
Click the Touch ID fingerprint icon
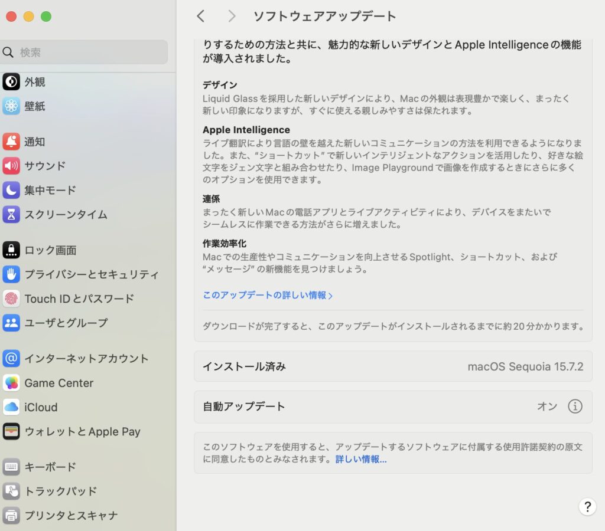click(x=11, y=299)
